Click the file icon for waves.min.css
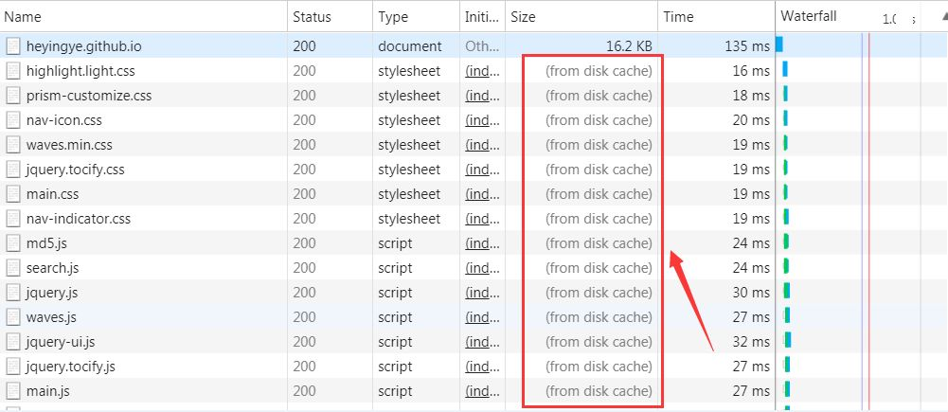The width and height of the screenshot is (948, 412). tap(12, 145)
